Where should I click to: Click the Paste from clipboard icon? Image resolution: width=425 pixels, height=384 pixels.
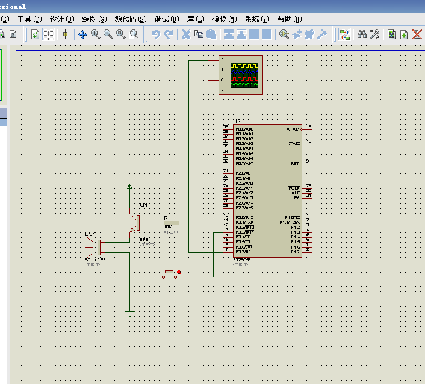coord(211,34)
